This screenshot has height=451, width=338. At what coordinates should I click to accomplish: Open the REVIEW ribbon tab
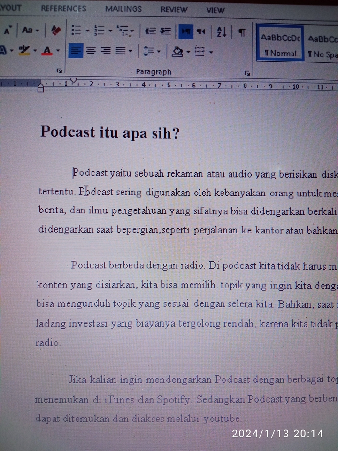click(x=174, y=9)
